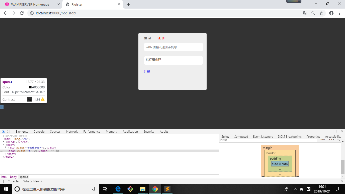Expand the head element in DOM tree
The width and height of the screenshot is (345, 194).
pos(4,142)
